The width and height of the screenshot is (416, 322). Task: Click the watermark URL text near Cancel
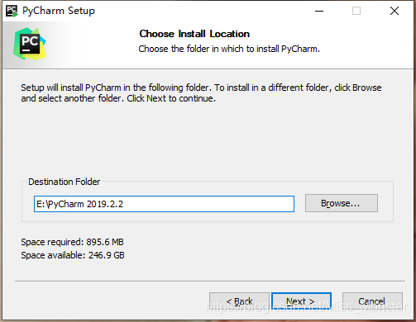(x=306, y=306)
